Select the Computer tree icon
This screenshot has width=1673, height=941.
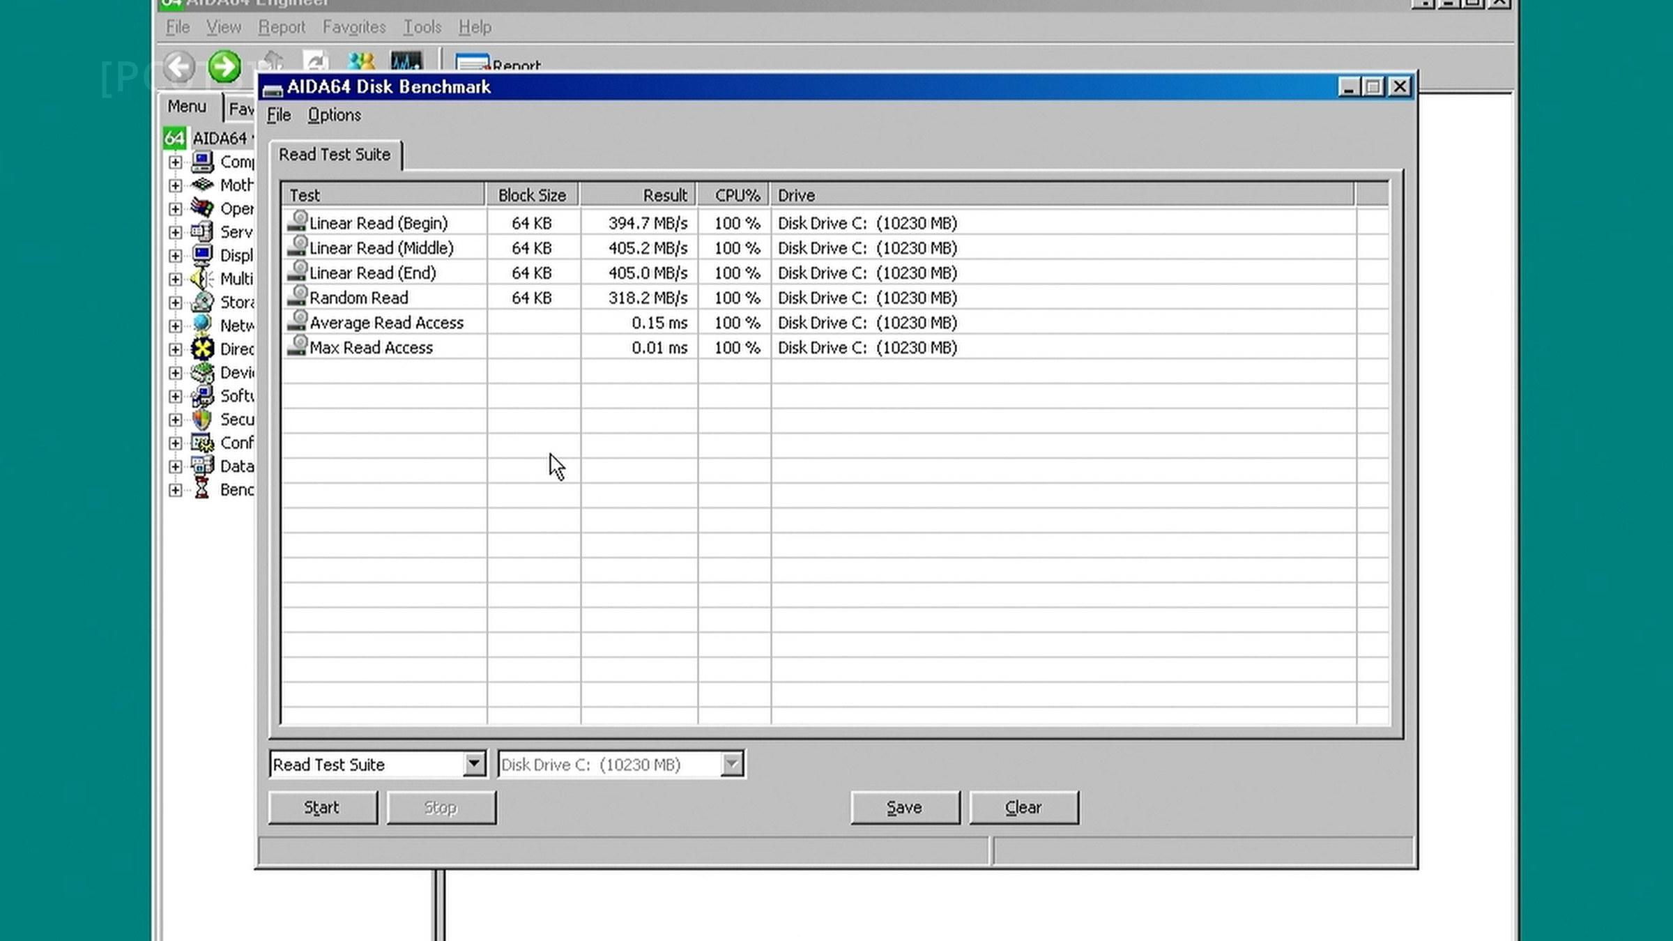pyautogui.click(x=203, y=162)
